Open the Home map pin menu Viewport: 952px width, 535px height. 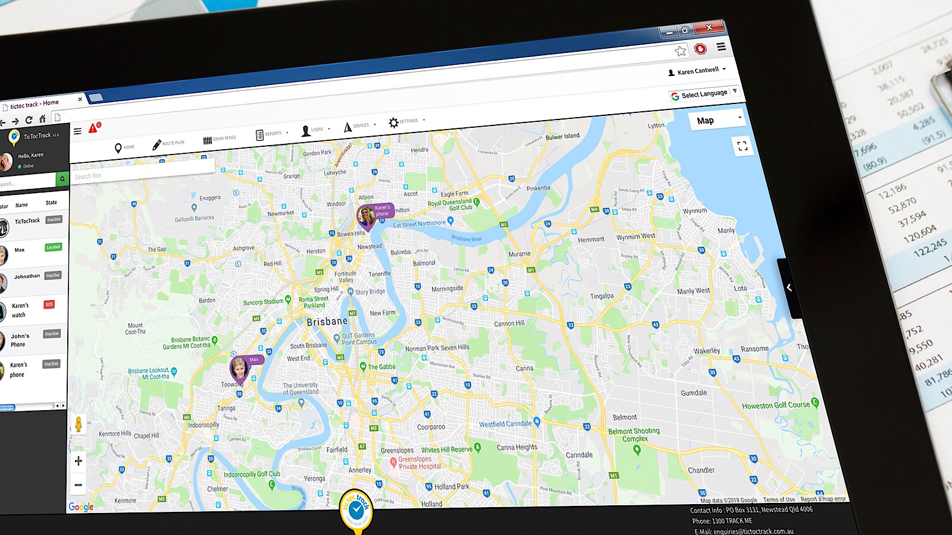tap(124, 147)
